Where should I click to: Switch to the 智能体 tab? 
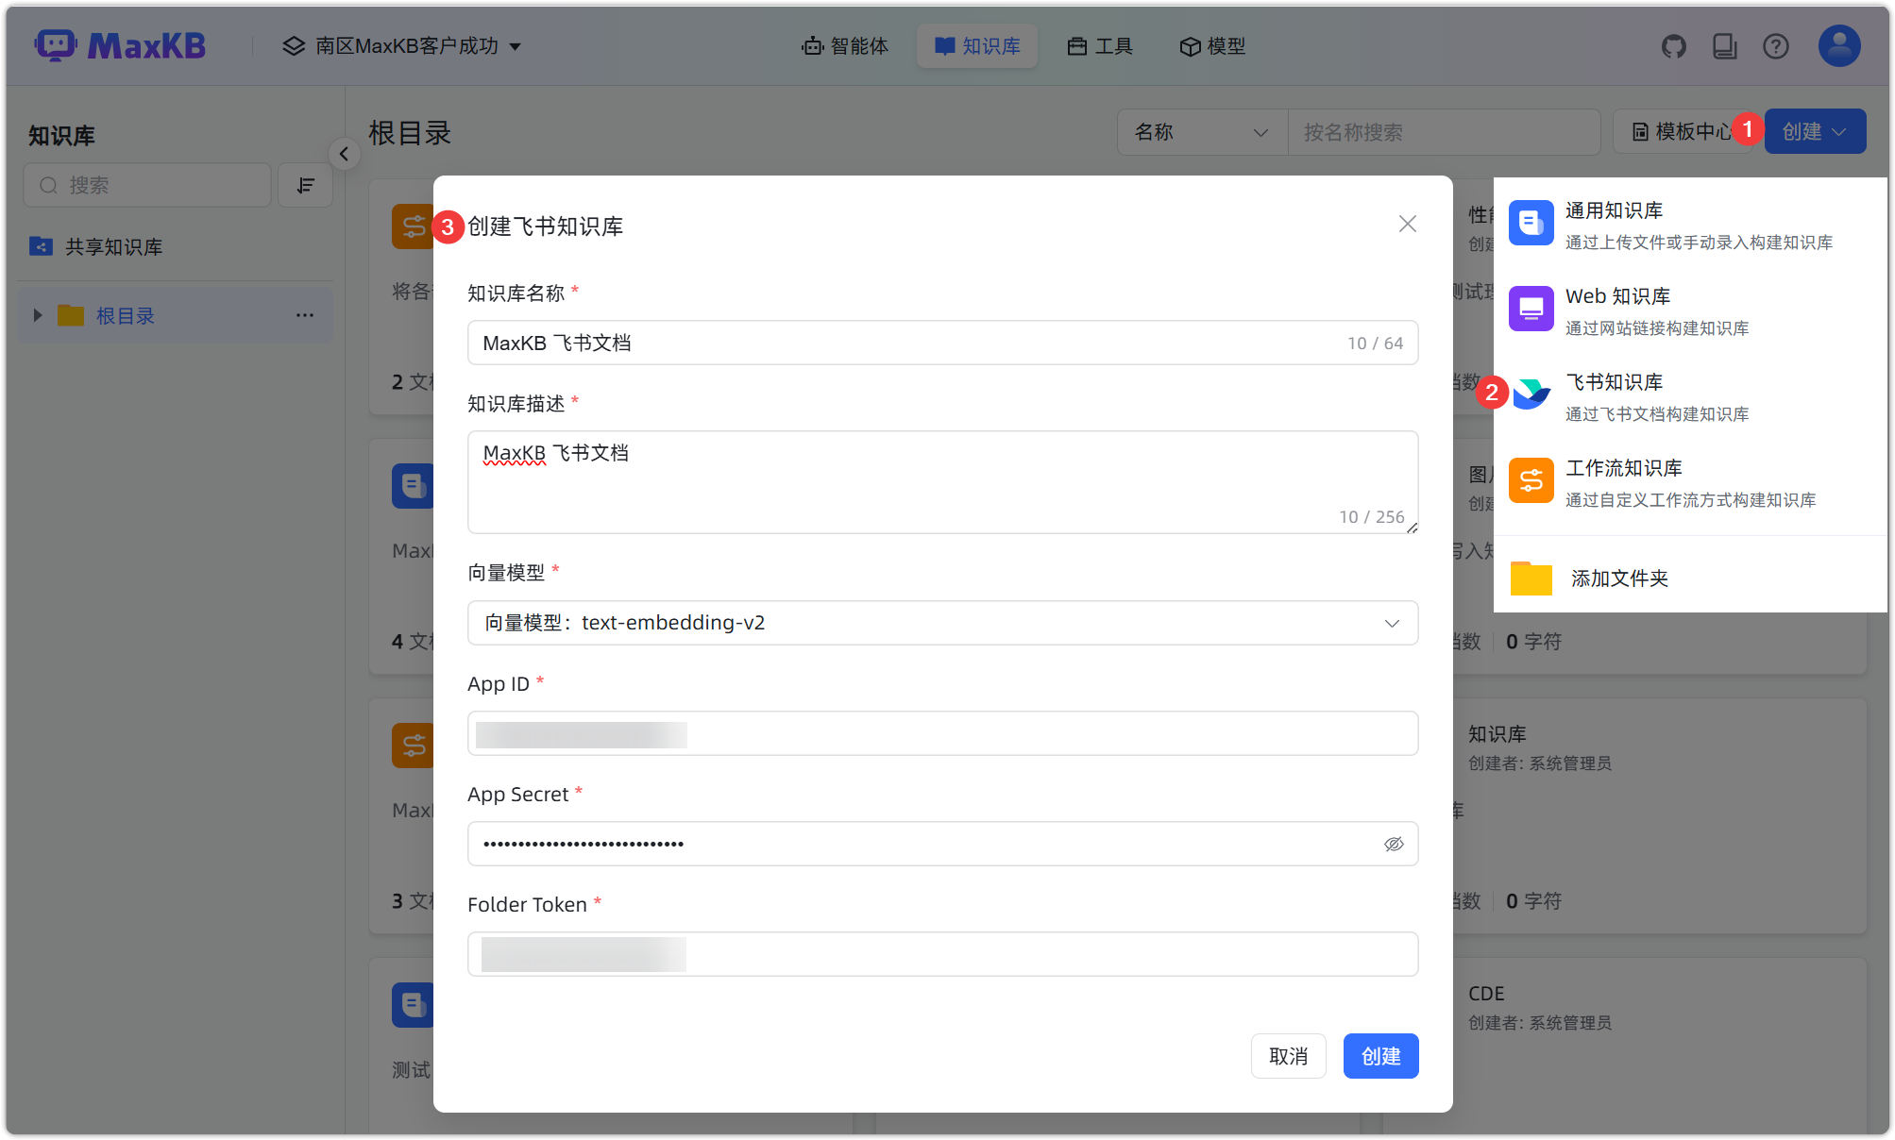845,45
